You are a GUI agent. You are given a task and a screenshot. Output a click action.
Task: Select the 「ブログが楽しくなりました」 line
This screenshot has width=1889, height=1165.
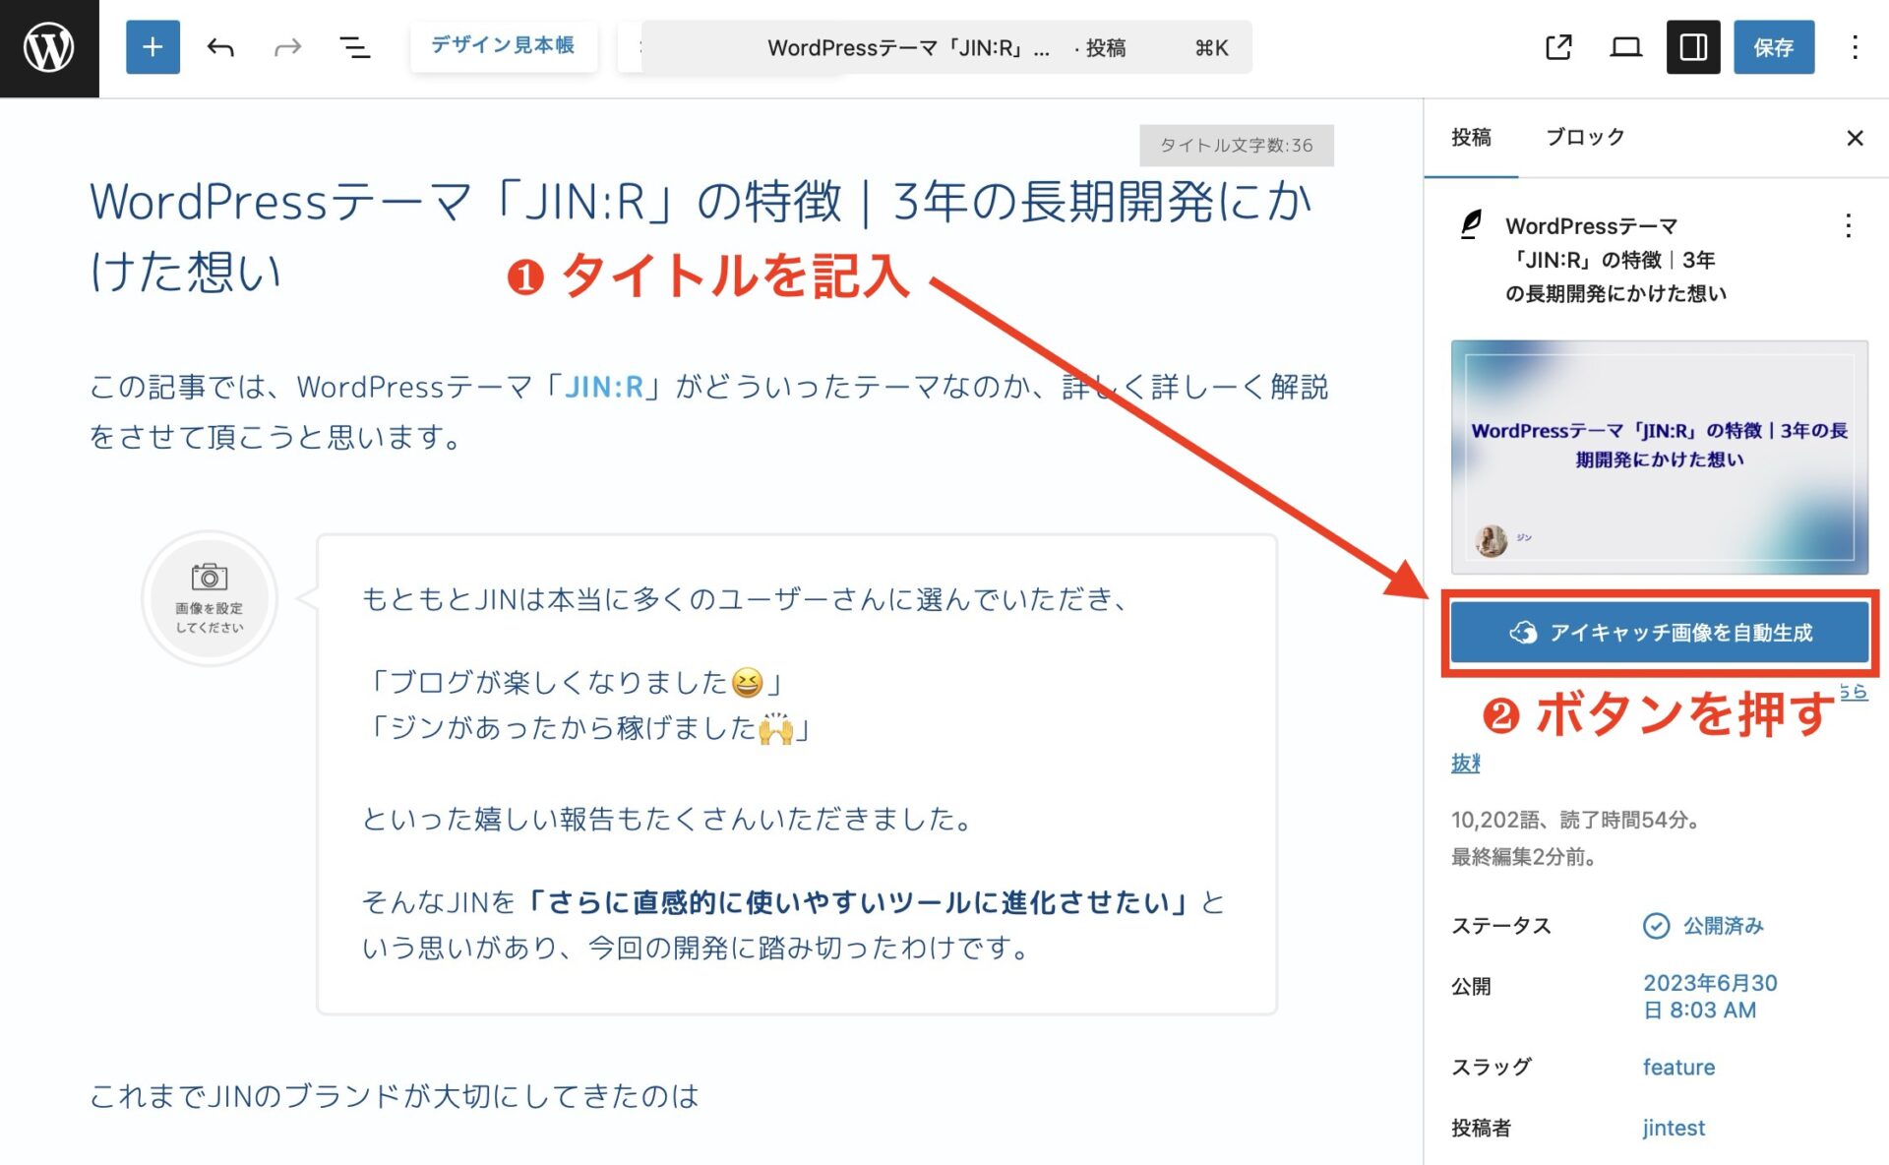[574, 682]
